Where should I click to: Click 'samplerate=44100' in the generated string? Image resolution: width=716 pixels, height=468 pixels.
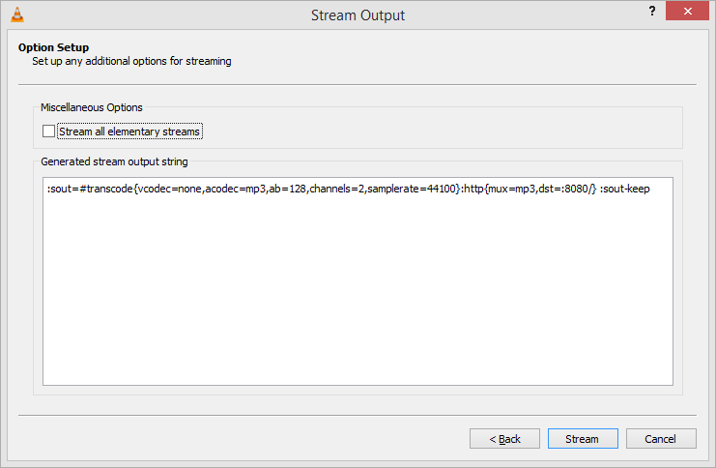click(406, 190)
